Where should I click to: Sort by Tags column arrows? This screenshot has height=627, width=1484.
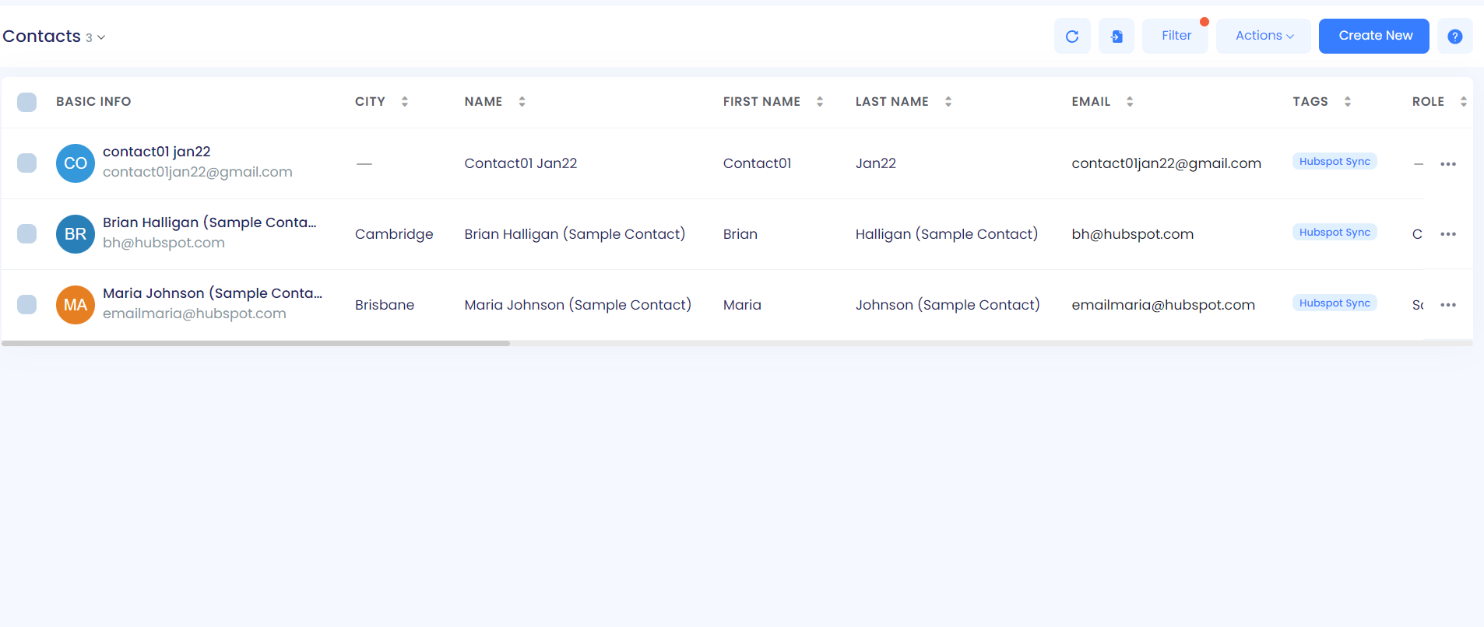coord(1347,102)
